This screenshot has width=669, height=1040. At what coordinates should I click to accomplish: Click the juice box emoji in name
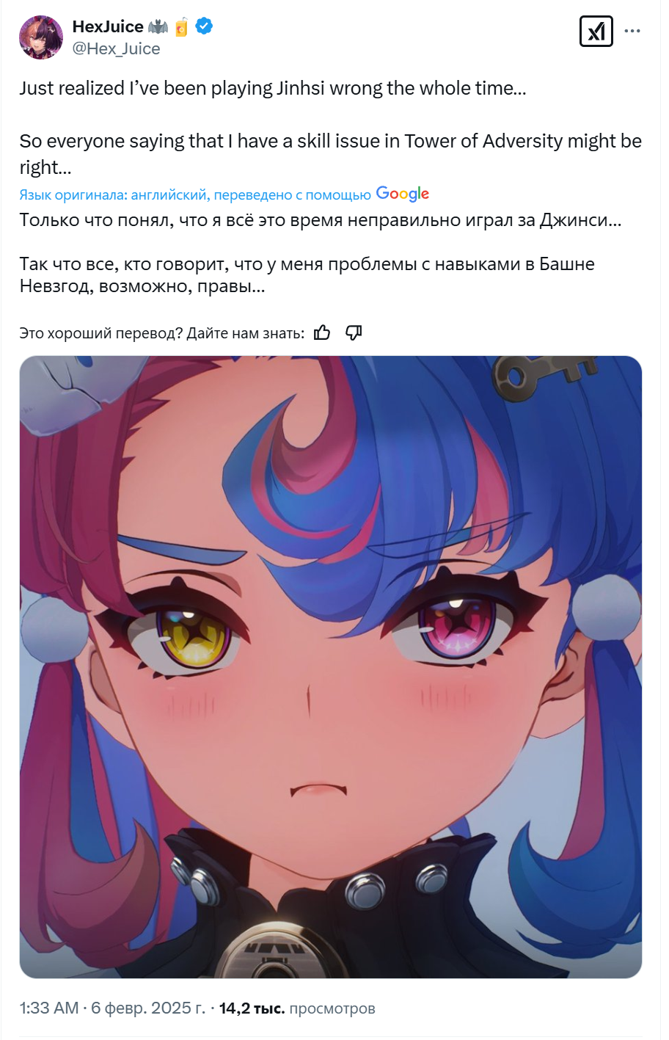pos(181,27)
